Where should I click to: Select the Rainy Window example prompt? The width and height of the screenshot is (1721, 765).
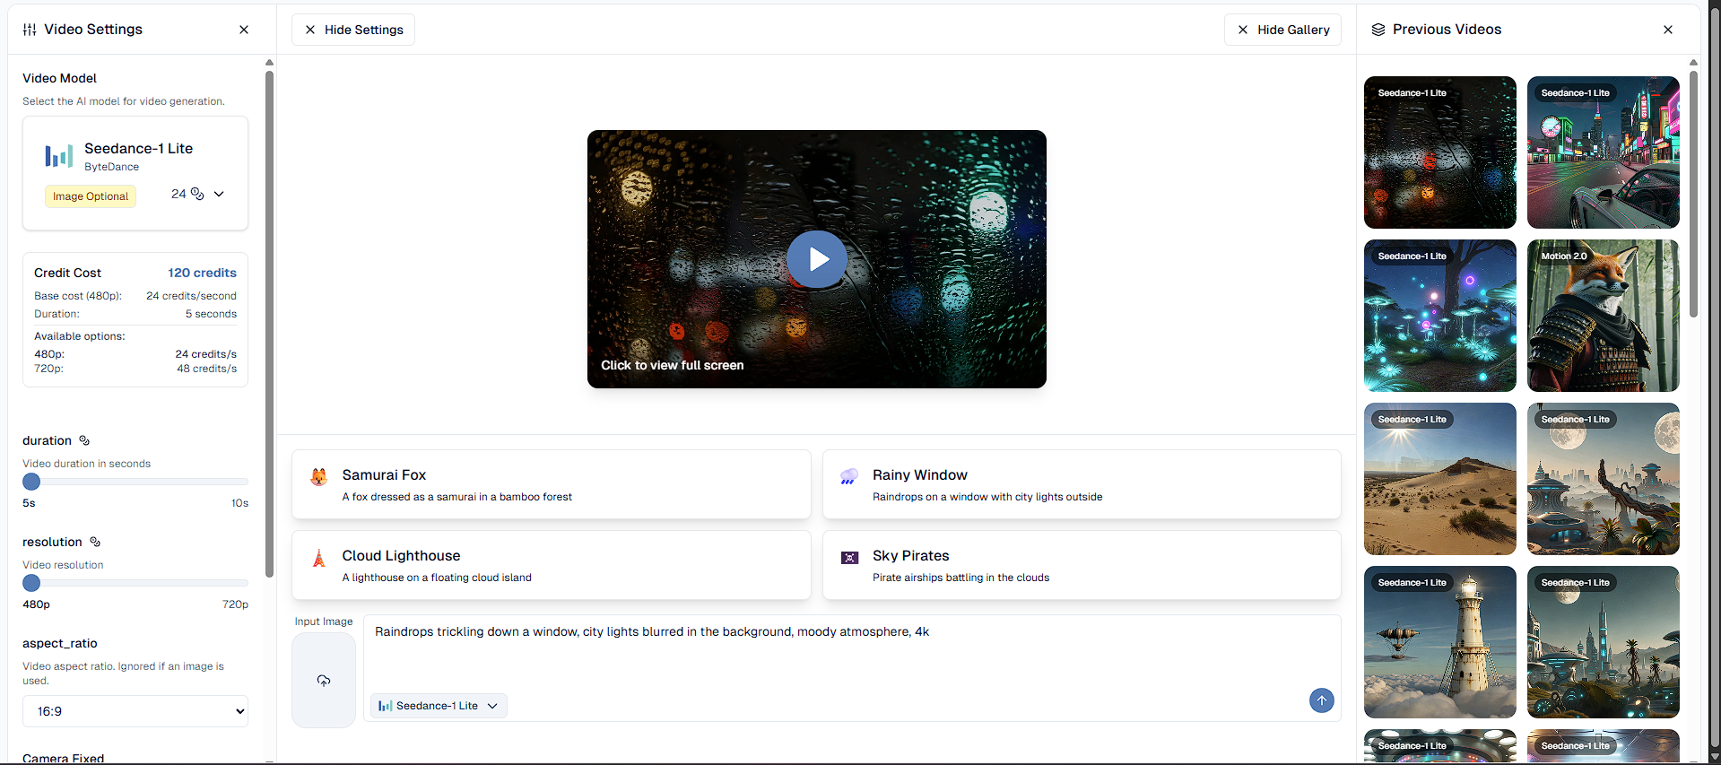(x=1082, y=484)
